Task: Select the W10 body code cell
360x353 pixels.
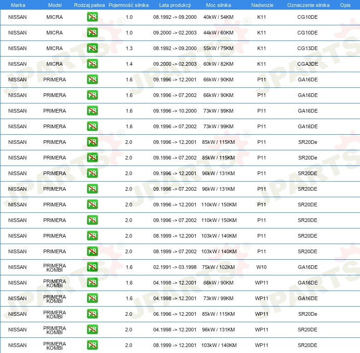Action: (261, 267)
